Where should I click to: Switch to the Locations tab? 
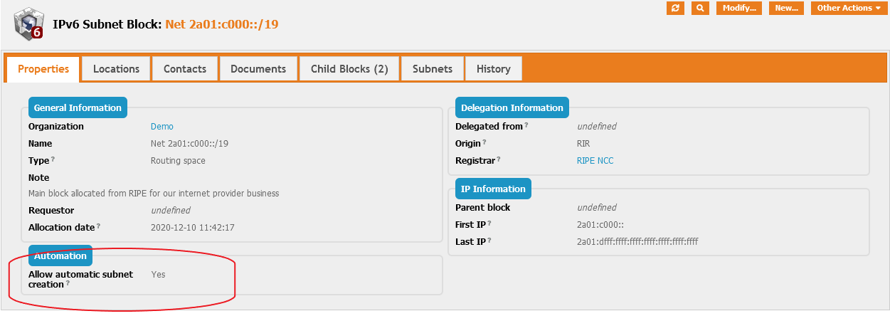[x=116, y=69]
